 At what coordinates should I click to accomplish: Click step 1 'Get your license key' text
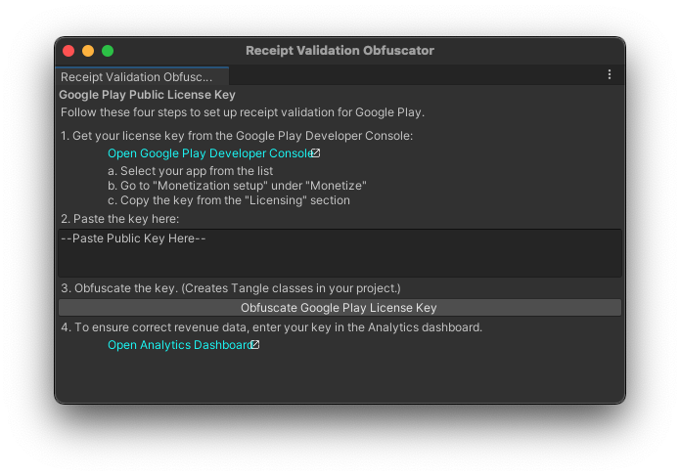237,136
